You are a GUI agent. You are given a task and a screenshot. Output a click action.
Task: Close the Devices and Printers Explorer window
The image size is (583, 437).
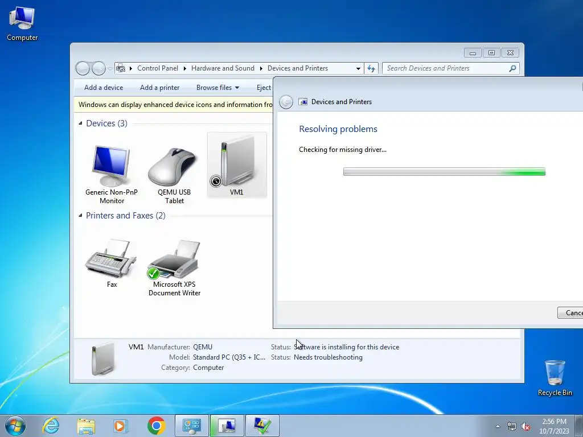510,53
